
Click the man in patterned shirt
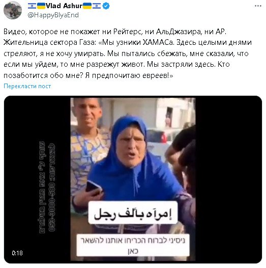(x=88, y=145)
